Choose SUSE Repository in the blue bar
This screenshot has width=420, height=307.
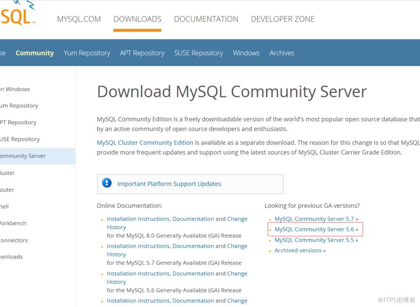[x=199, y=53]
